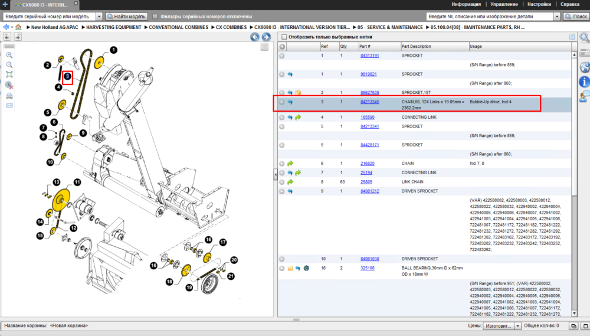
Task: Click blue arrow on row 84981212
Action: click(290, 191)
